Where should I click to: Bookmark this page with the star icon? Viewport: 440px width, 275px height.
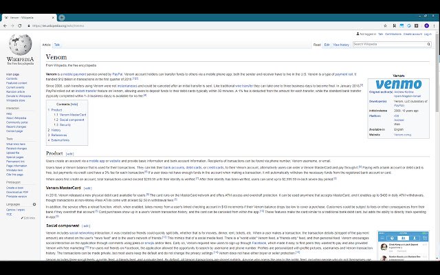coord(385,25)
